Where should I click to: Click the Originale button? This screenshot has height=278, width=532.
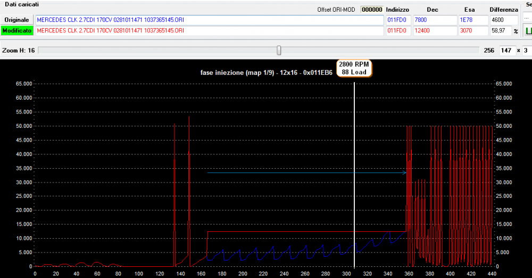[x=16, y=20]
